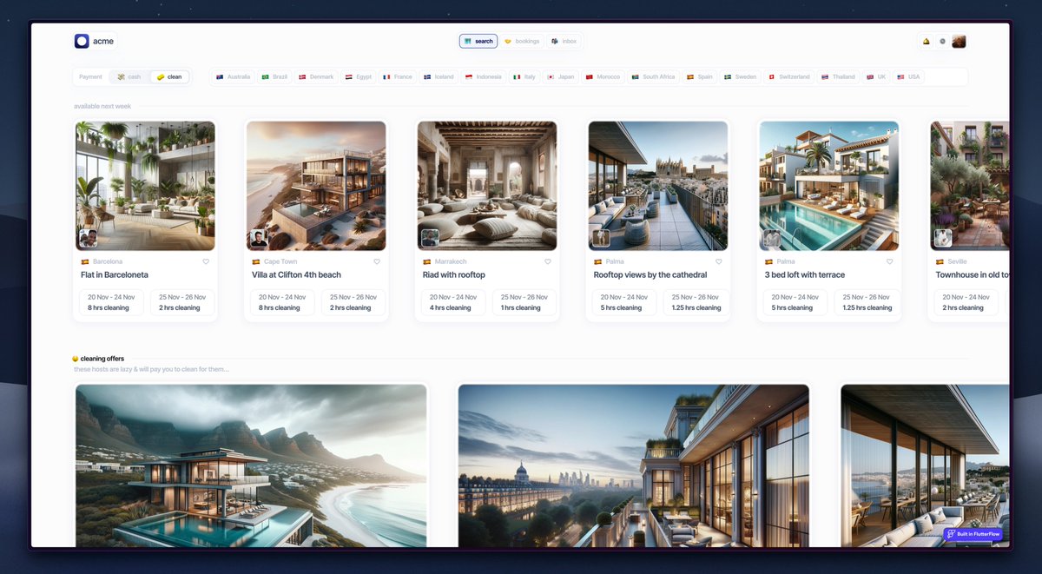This screenshot has height=574, width=1042.
Task: Open the inbox tab
Action: (564, 41)
